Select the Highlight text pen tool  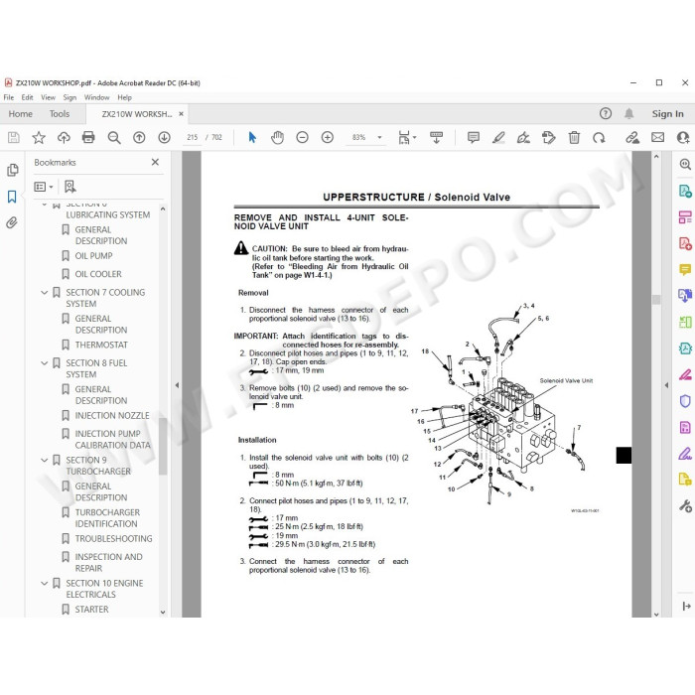click(498, 137)
